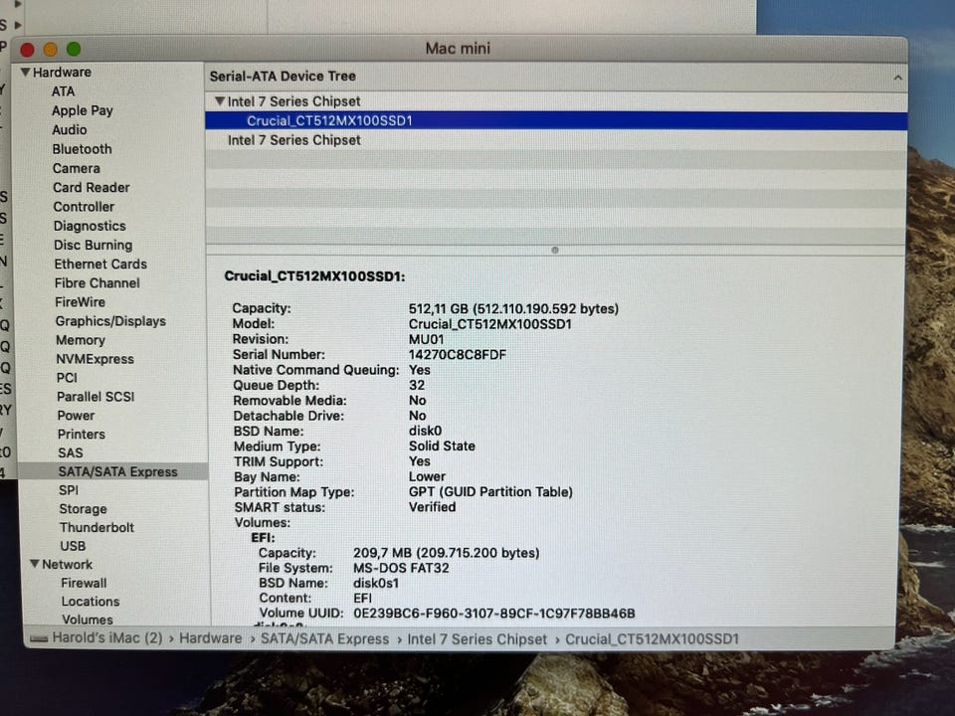Open Parallel SCSI section

95,397
